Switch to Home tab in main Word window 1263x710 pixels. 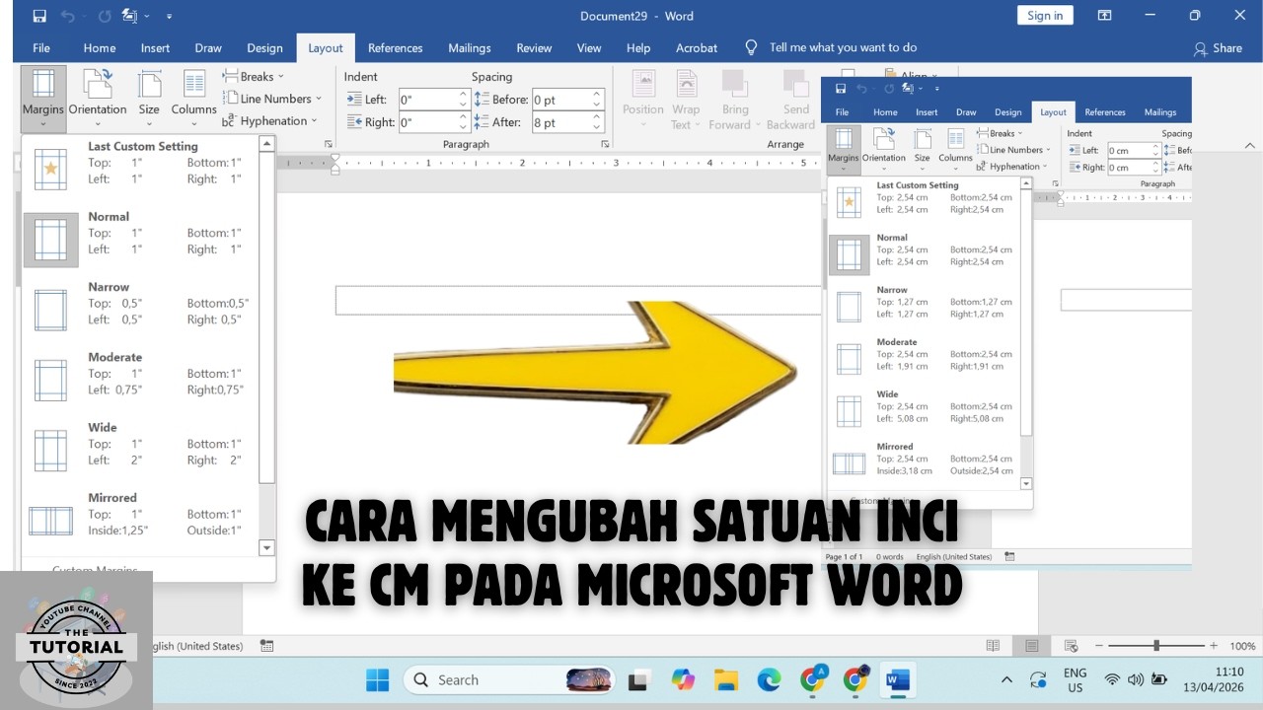tap(100, 47)
